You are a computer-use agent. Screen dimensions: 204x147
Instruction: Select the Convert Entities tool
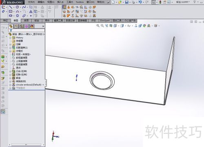(x=35, y=11)
